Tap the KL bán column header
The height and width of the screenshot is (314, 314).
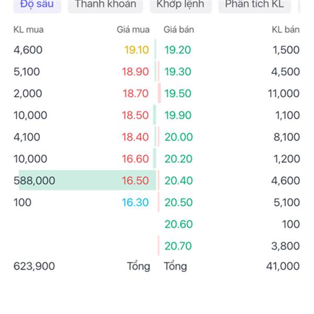click(x=286, y=30)
